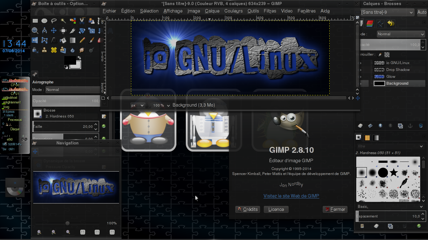Toggle visibility of io GNU/Linux layer
The height and width of the screenshot is (240, 428).
pyautogui.click(x=360, y=63)
